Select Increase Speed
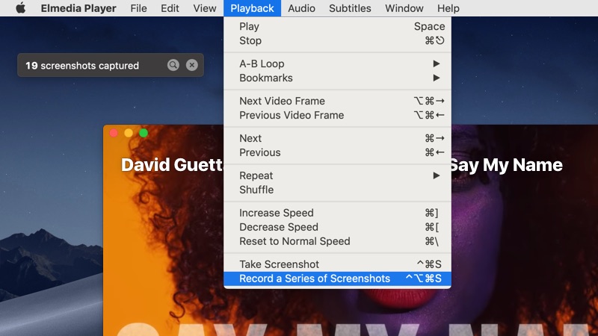This screenshot has width=598, height=336. pyautogui.click(x=338, y=213)
